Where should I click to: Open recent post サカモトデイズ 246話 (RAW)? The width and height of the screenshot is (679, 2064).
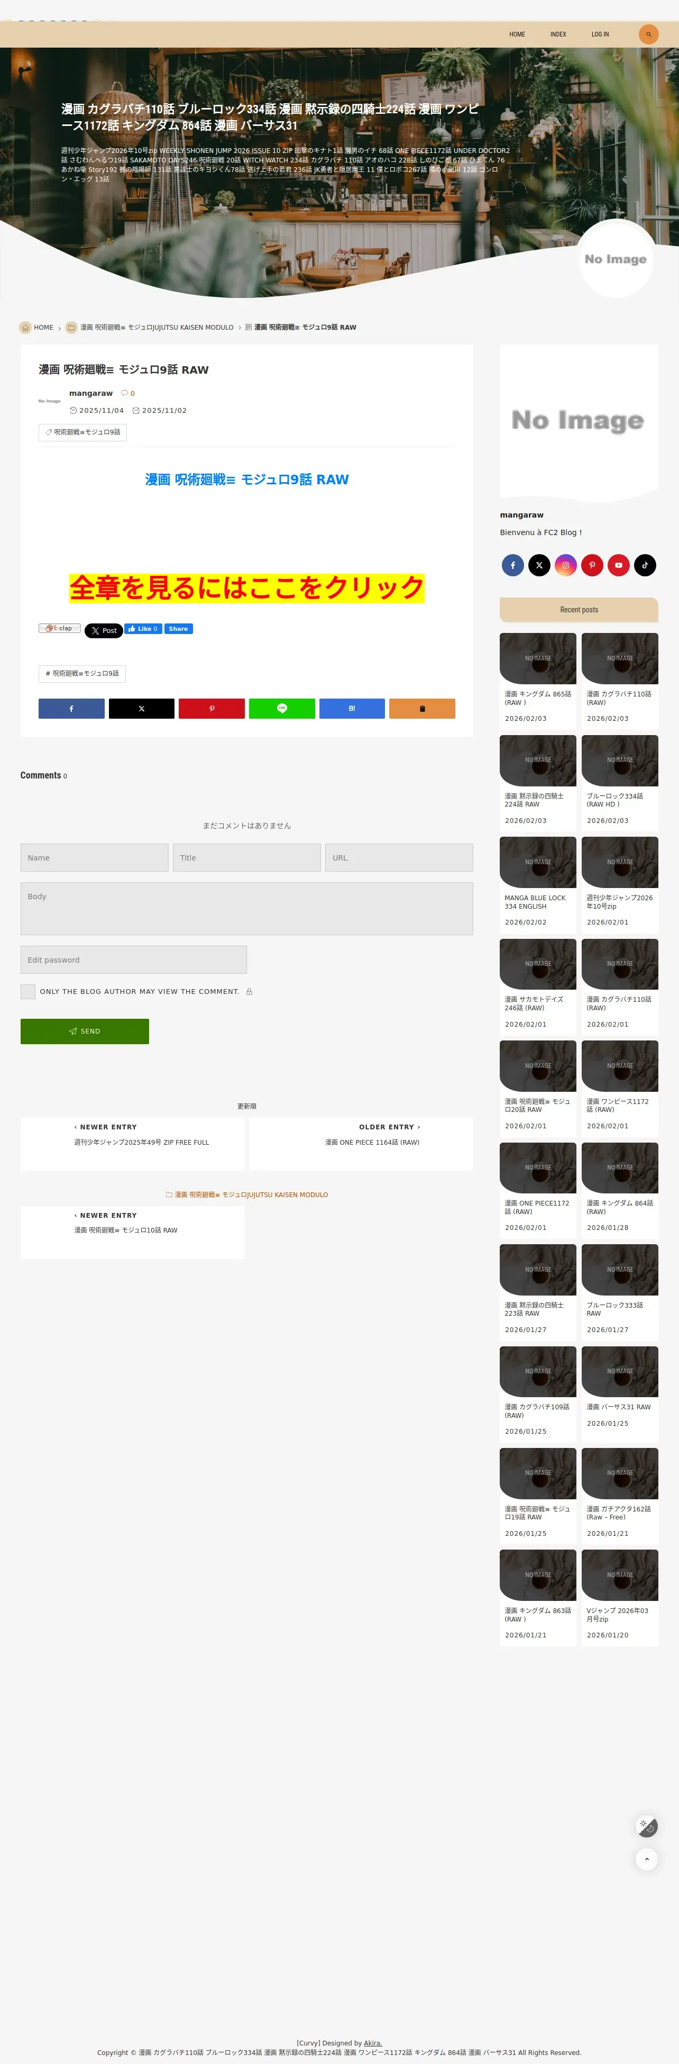538,985
